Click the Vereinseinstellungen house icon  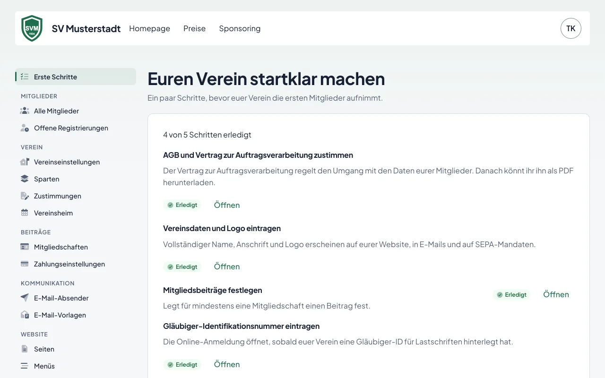(25, 162)
